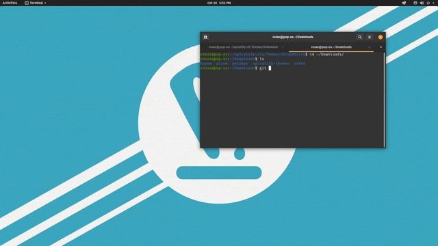Screen dimensions: 438x246
Task: Click the terminal vertical scrollbar
Action: click(385, 100)
